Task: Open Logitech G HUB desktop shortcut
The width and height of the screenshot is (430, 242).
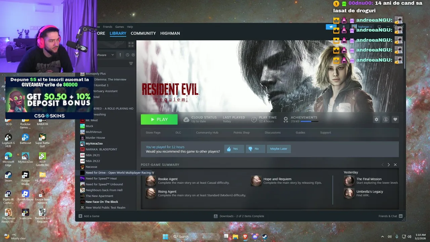Action: [x=8, y=141]
